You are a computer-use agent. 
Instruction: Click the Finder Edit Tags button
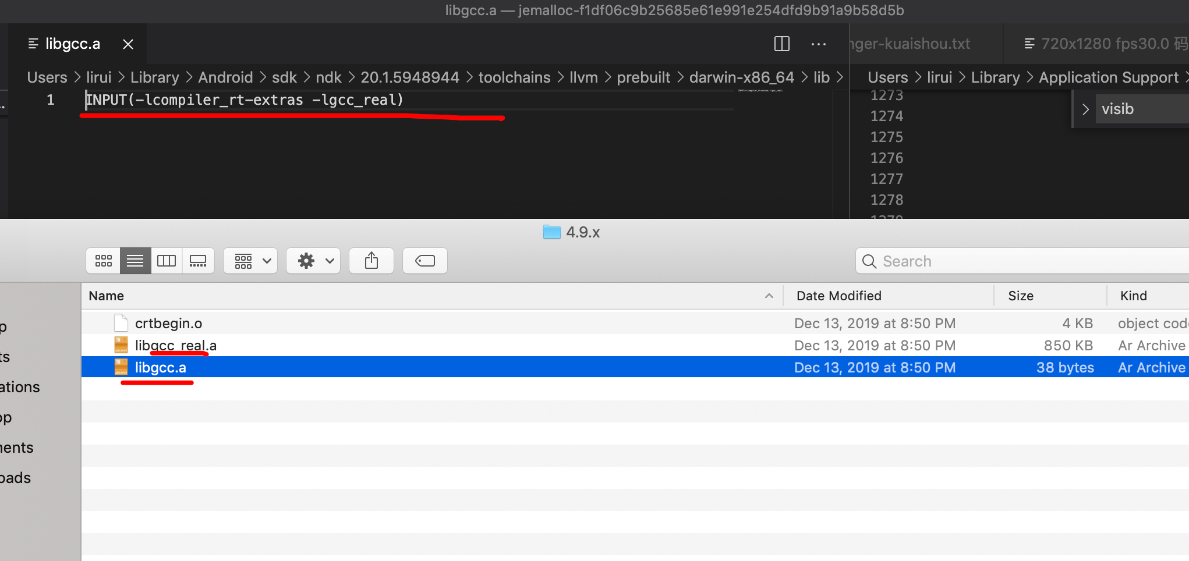pos(425,261)
